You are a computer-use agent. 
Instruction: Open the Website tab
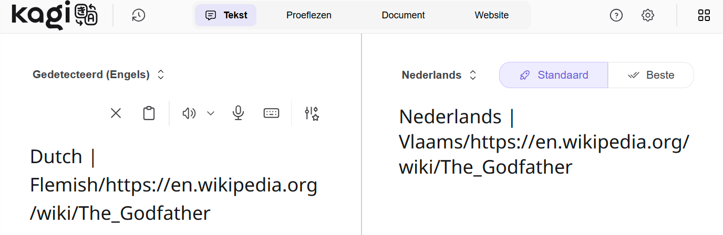[x=491, y=15]
